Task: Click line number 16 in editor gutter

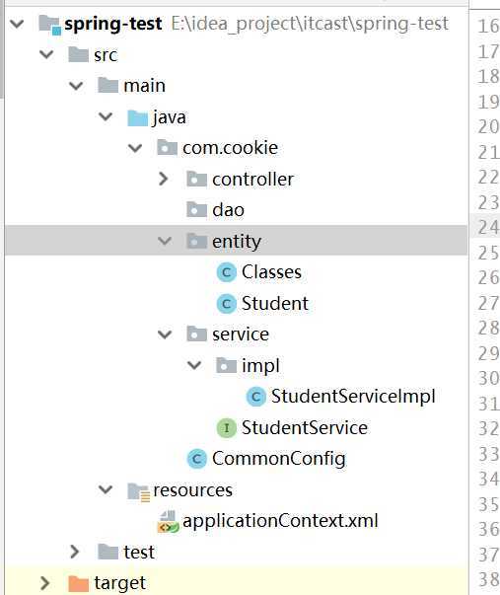Action: click(x=488, y=27)
